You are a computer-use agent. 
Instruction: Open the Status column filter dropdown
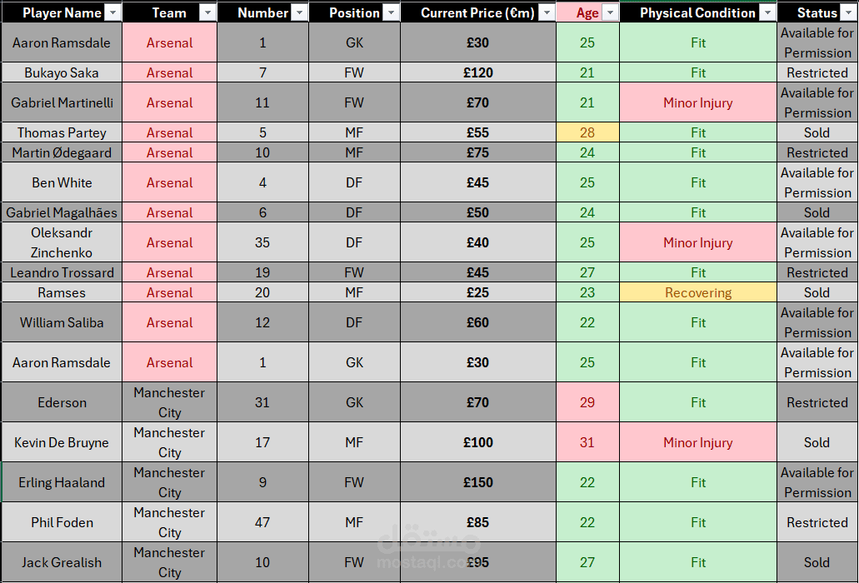849,12
